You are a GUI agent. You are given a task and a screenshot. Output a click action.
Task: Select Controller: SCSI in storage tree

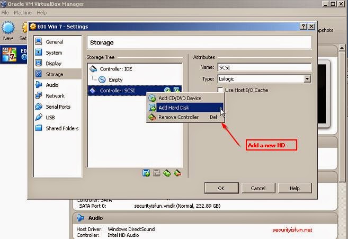coord(135,91)
